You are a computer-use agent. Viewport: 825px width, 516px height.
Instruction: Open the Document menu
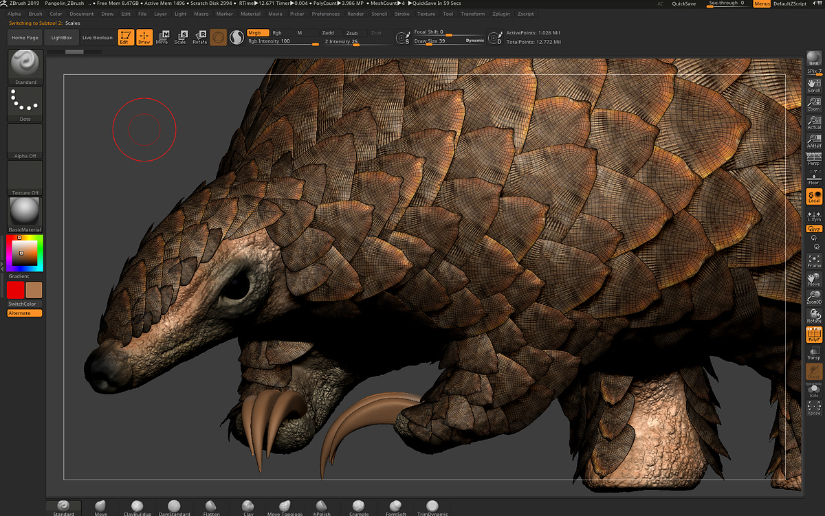(82, 14)
